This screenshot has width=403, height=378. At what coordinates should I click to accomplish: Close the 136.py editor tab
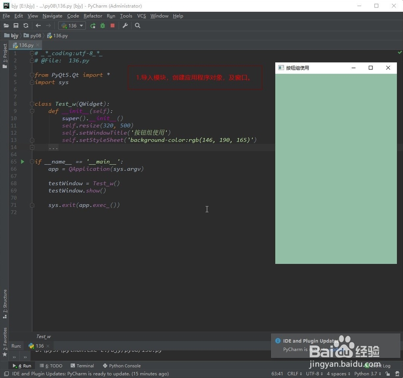point(38,45)
